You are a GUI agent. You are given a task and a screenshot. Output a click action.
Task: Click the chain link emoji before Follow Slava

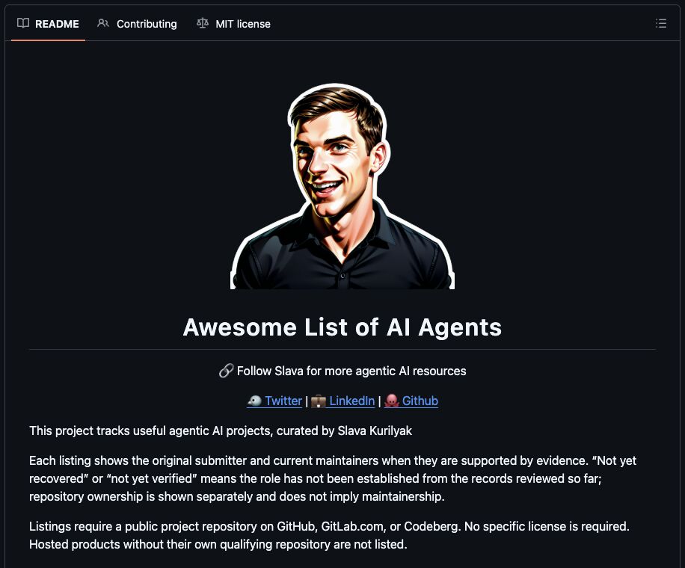coord(226,371)
